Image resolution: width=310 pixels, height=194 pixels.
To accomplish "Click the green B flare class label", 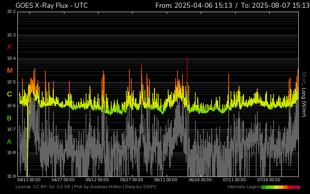I will pos(9,118).
